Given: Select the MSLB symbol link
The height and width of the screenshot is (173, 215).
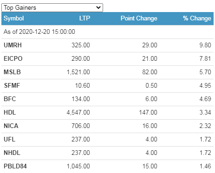Looking at the screenshot, I should pyautogui.click(x=12, y=72).
